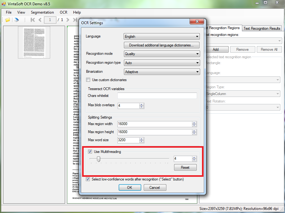This screenshot has height=213, width=285.
Task: Increase Max blob overlaps with up arrow
Action: point(142,104)
